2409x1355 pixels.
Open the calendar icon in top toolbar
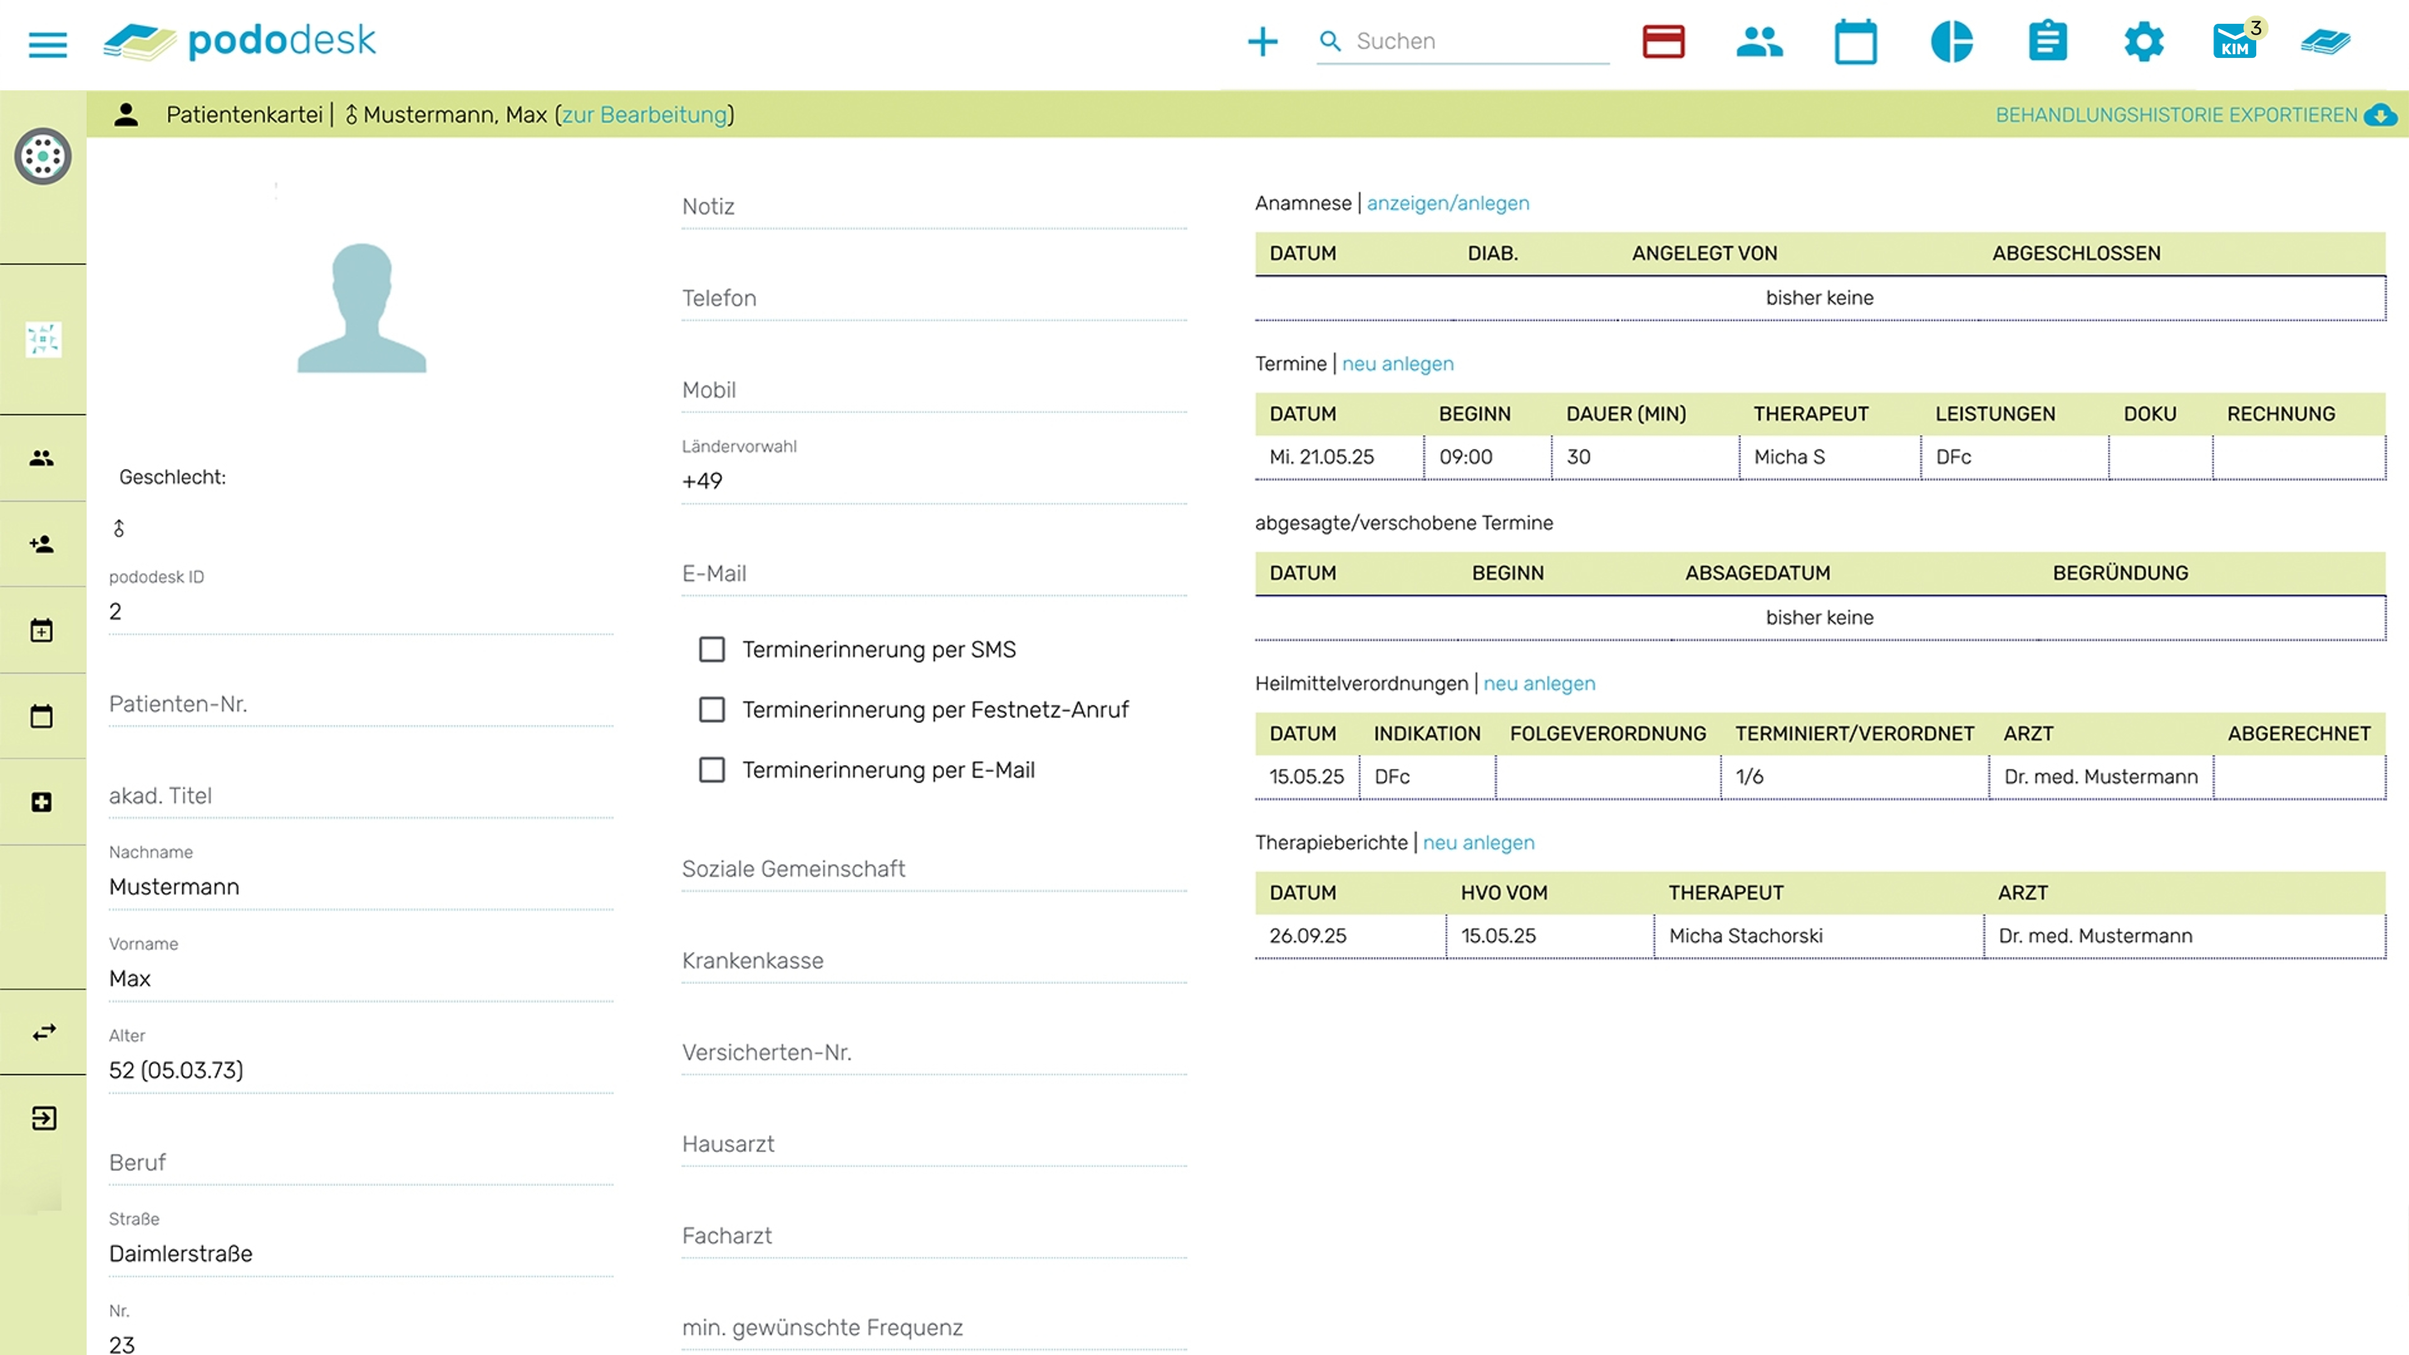tap(1855, 41)
